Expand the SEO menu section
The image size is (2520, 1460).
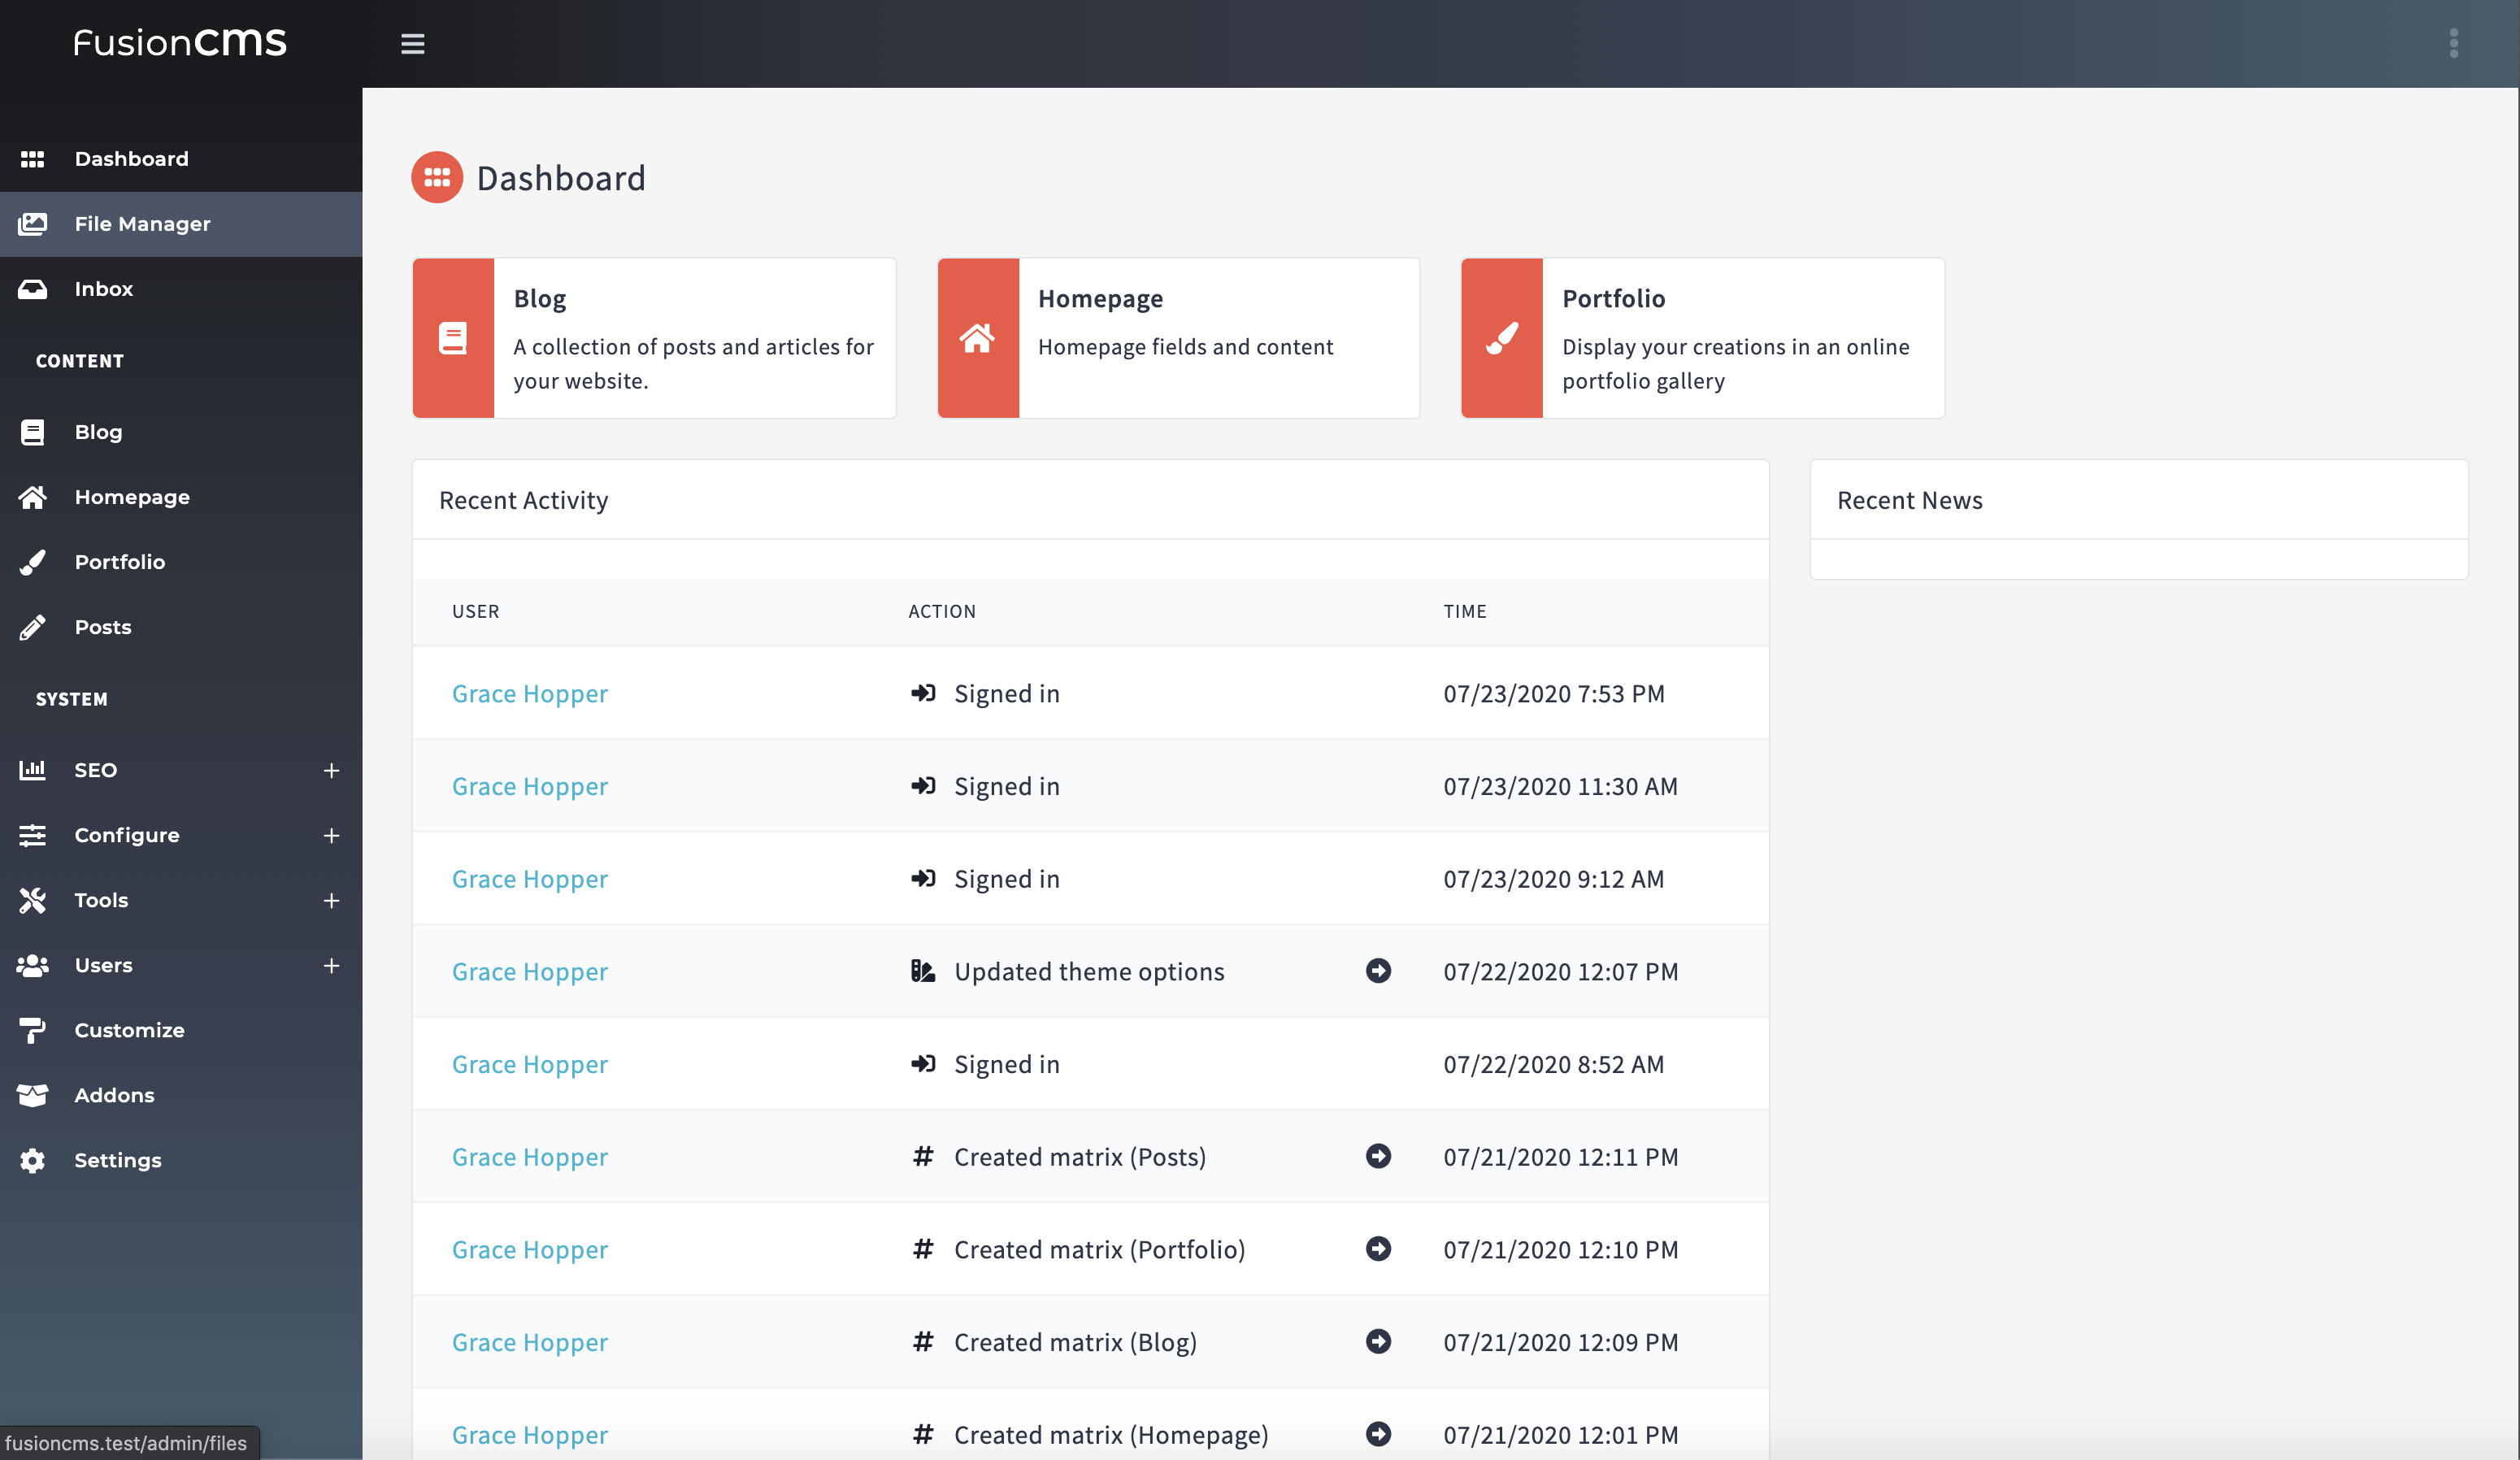(328, 770)
